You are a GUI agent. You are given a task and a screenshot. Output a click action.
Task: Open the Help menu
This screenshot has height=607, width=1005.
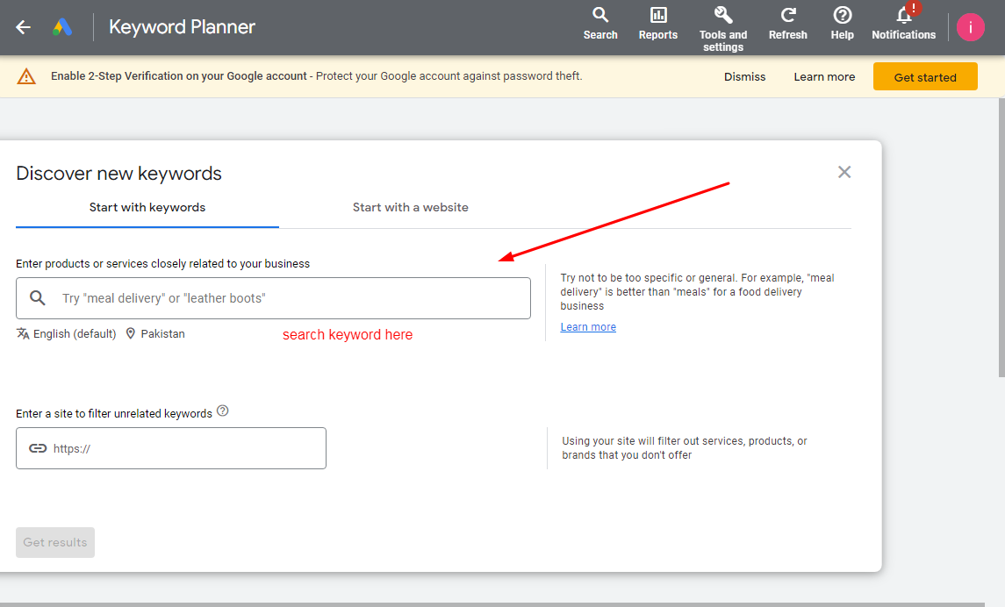pos(842,24)
